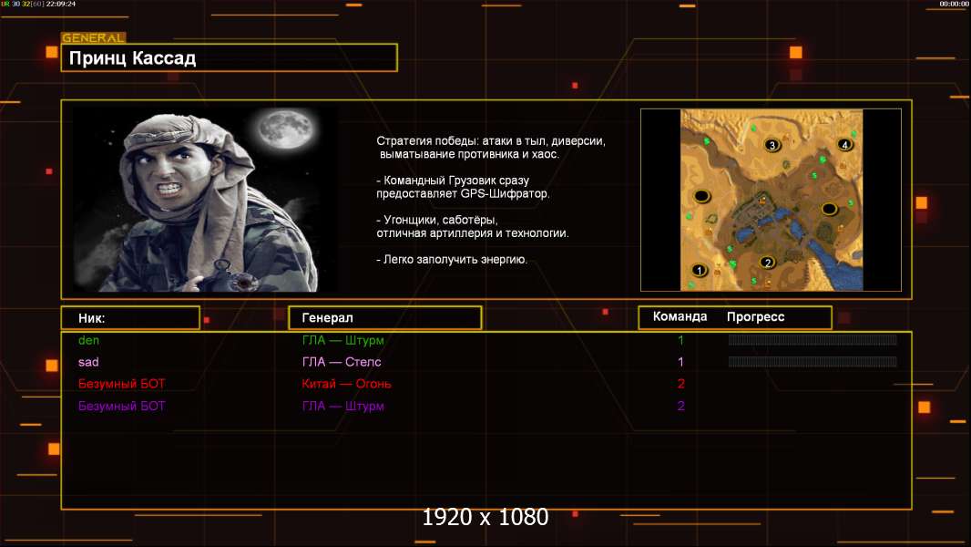Click den's loading progress bar

coord(812,340)
